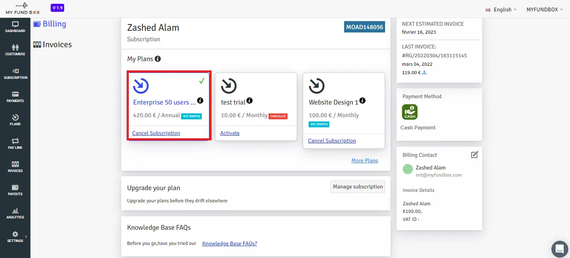Open the Invoices item under Billing

[x=52, y=45]
